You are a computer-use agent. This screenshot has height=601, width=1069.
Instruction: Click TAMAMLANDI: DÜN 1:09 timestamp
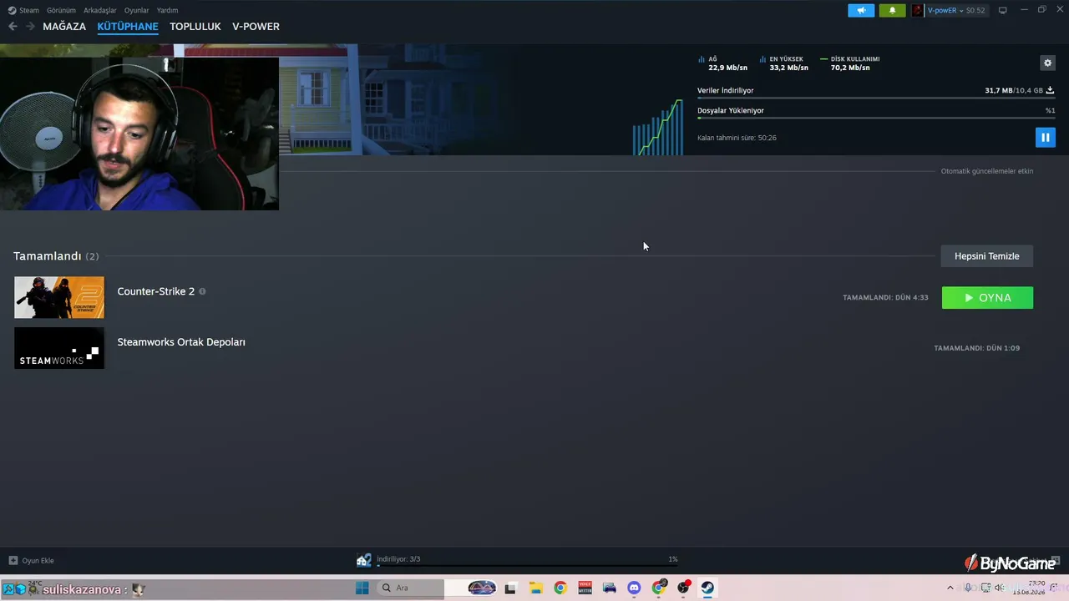[977, 348]
